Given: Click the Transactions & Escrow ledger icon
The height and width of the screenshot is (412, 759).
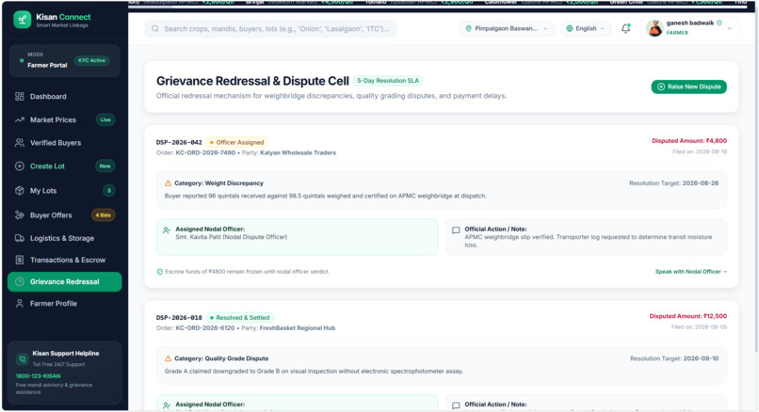Looking at the screenshot, I should [20, 260].
